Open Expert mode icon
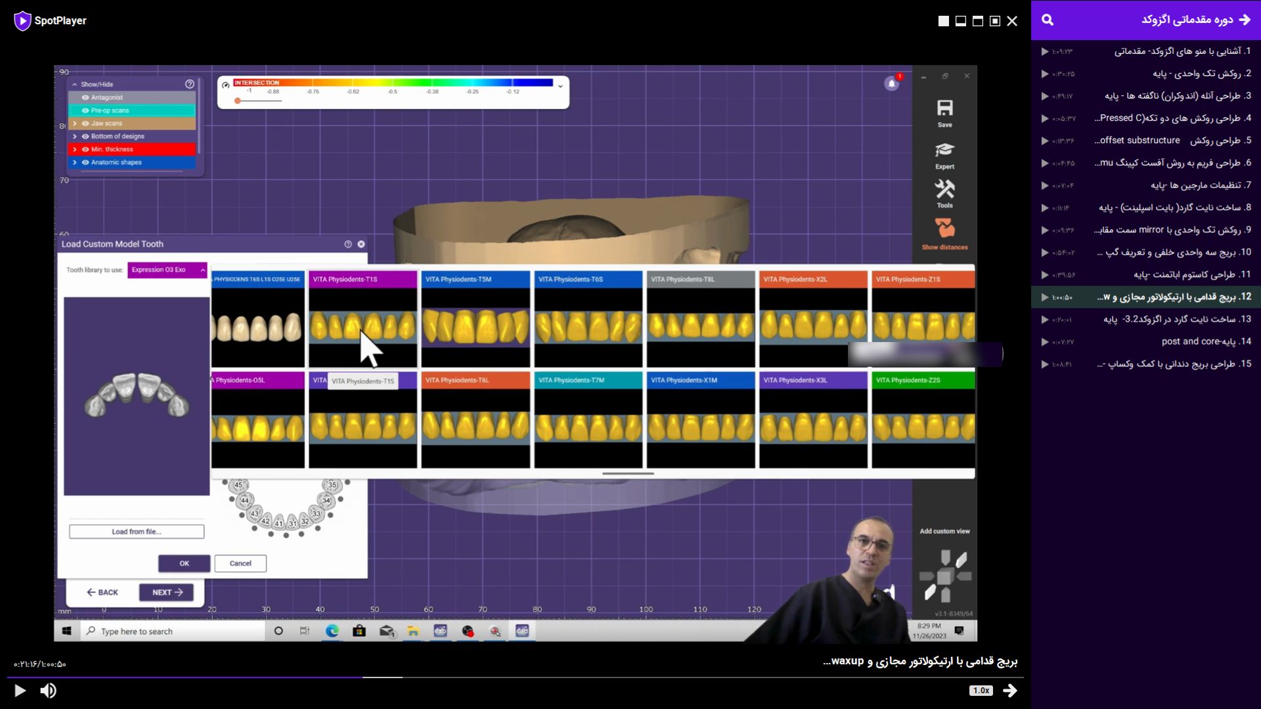The width and height of the screenshot is (1261, 709). pyautogui.click(x=944, y=156)
